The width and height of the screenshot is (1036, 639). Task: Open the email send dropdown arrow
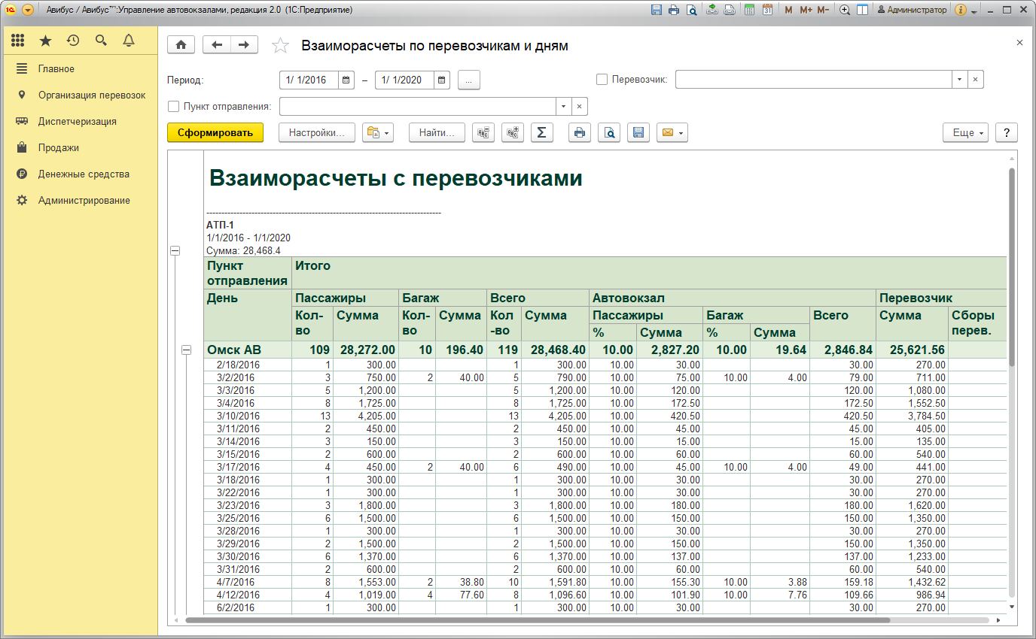pyautogui.click(x=681, y=133)
